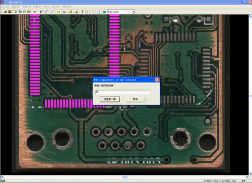
Task: Click horizontal scrollbar left arrow
Action: [2, 177]
